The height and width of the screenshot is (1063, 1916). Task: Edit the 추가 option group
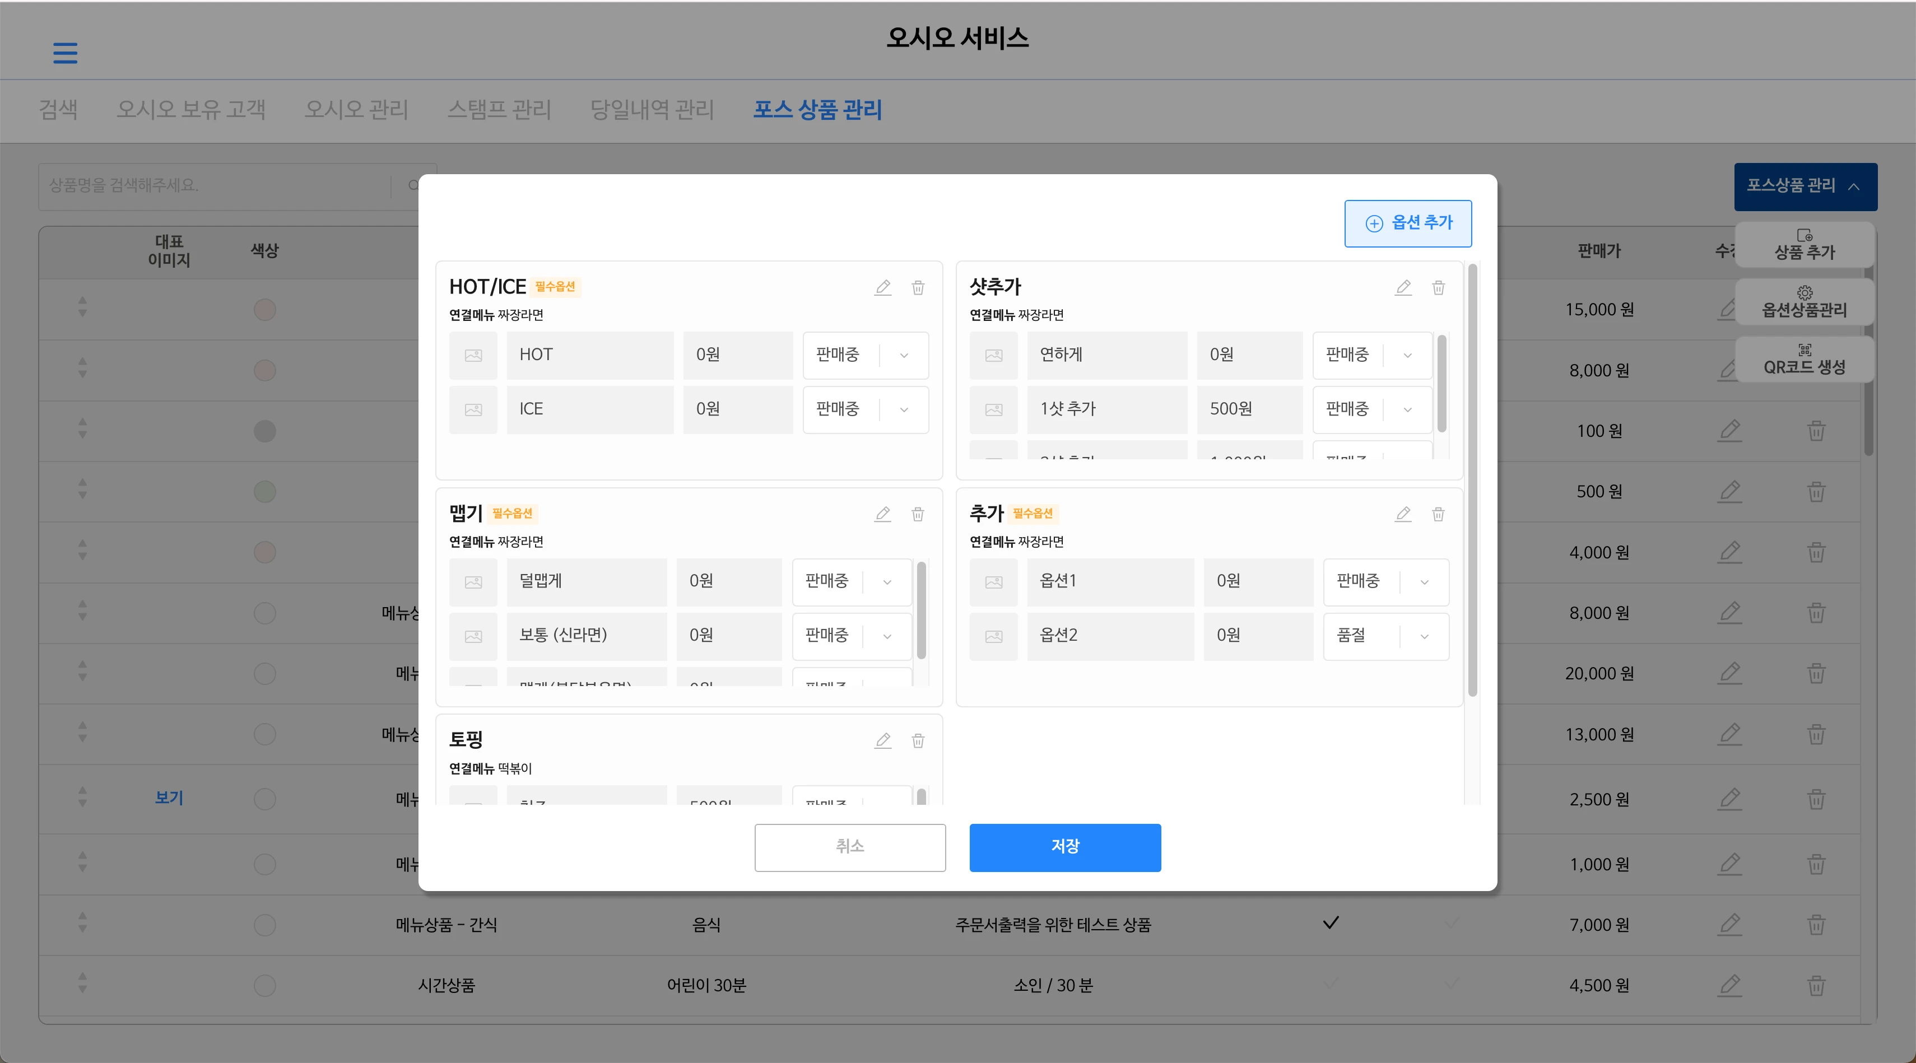(x=1403, y=514)
